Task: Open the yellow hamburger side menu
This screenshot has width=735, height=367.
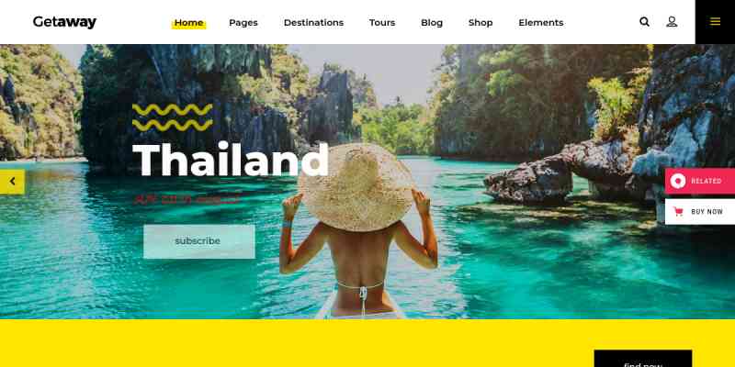Action: (715, 21)
